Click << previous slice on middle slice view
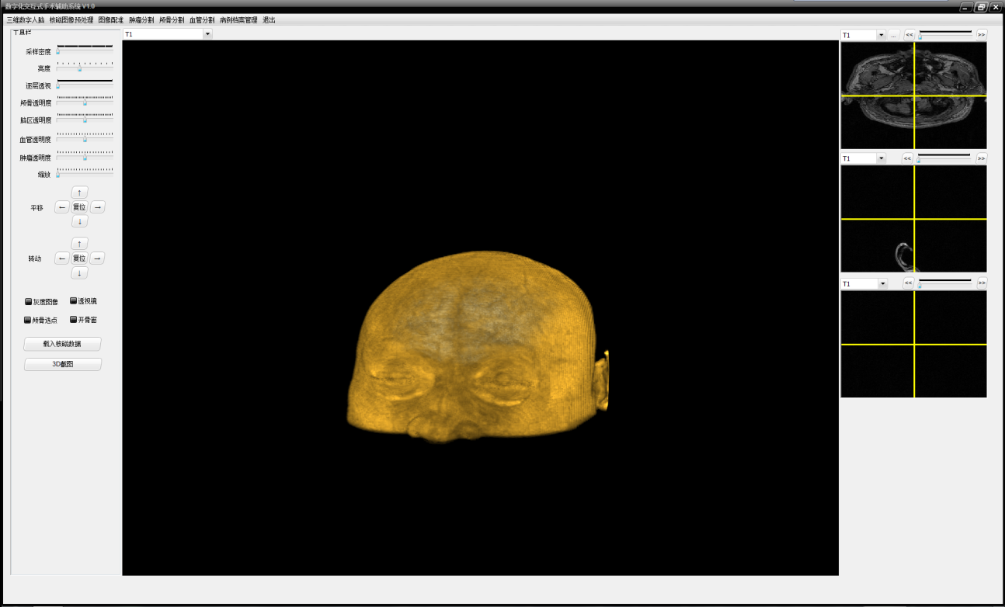The image size is (1005, 607). click(907, 158)
